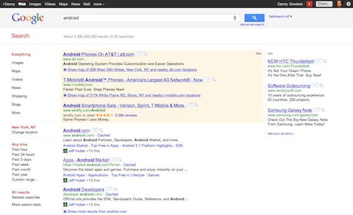
Task: Open Mail in top bar
Action: pos(86,4)
